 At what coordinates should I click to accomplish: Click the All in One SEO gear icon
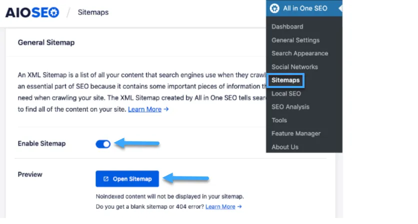pyautogui.click(x=274, y=8)
